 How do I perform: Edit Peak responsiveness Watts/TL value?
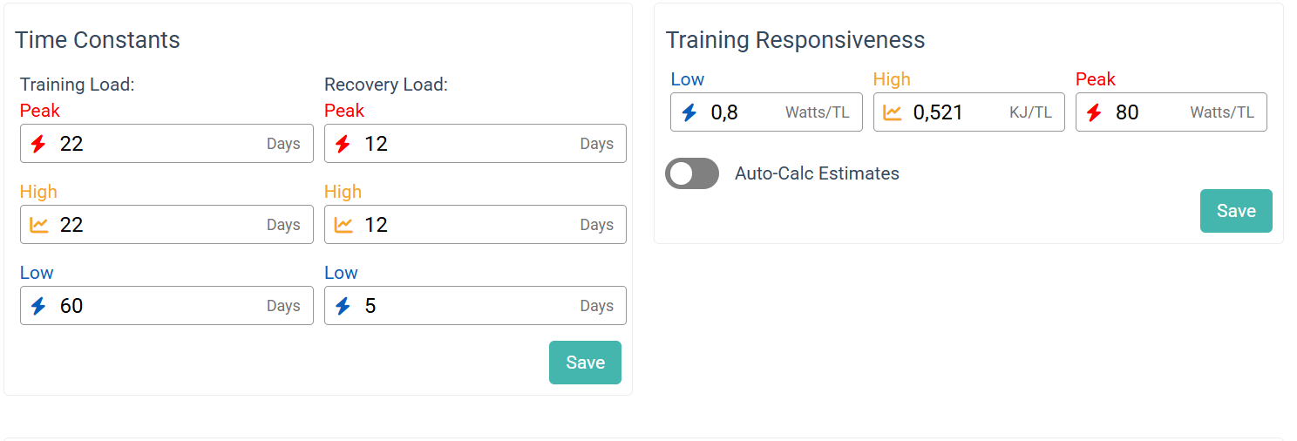[x=1146, y=112]
